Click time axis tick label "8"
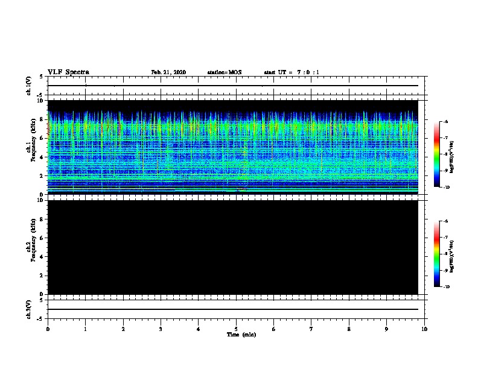 pyautogui.click(x=349, y=329)
